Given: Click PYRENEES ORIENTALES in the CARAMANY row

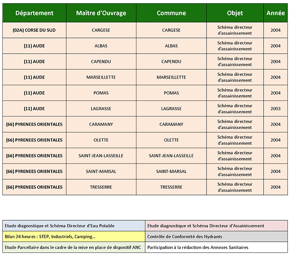Looking at the screenshot, I should pyautogui.click(x=34, y=125).
